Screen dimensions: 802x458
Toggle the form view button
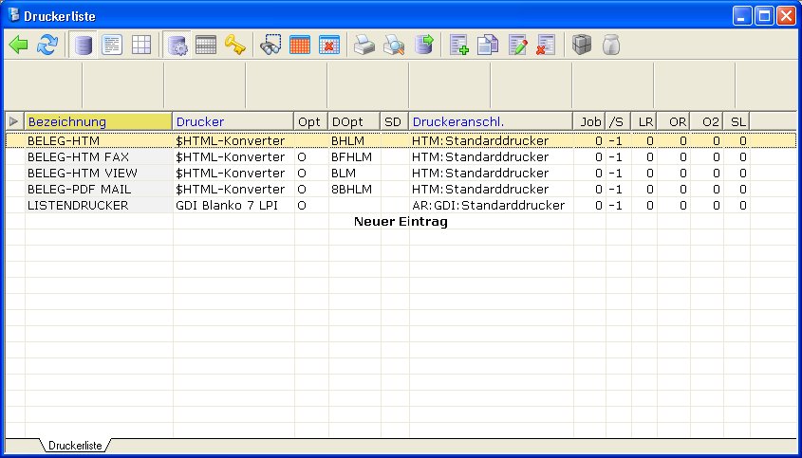[x=112, y=45]
